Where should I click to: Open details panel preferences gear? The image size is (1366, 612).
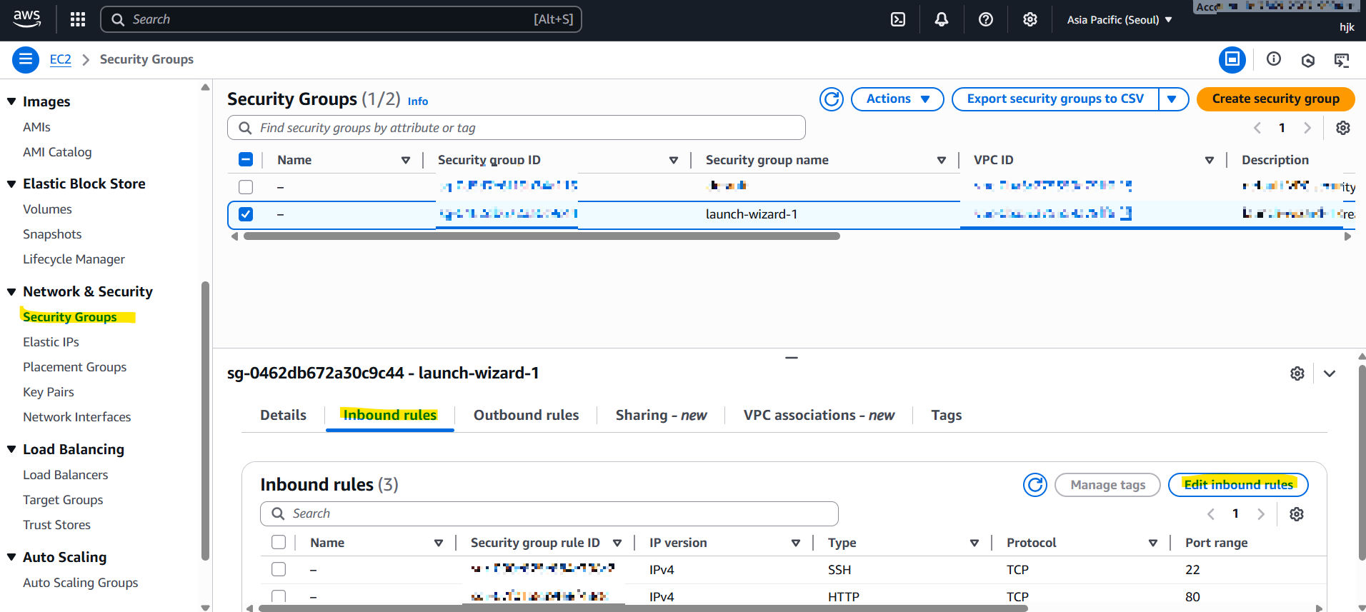1297,373
